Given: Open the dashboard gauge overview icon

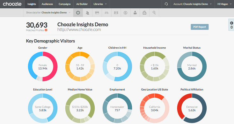Looking at the screenshot, I should pos(78,13).
